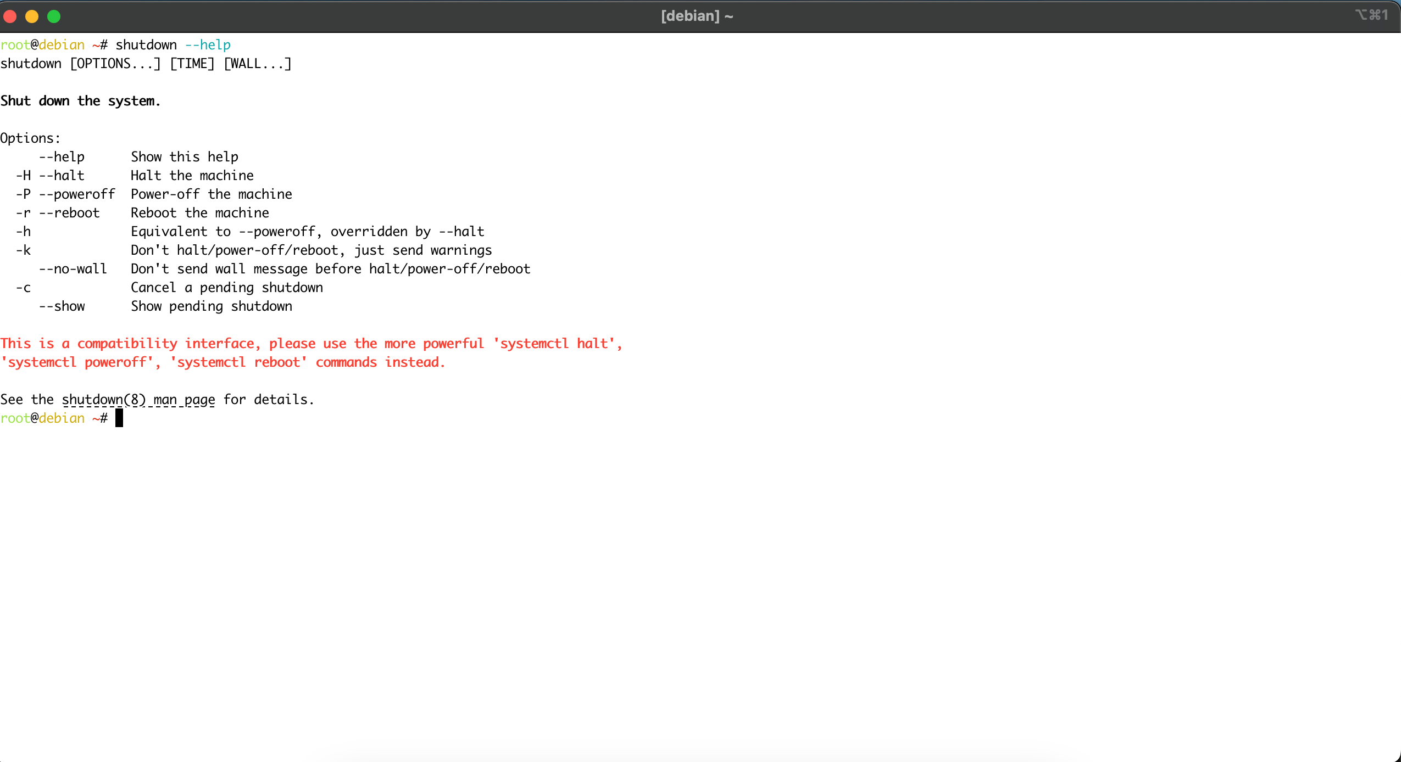Click the '-r --reboot' option
The height and width of the screenshot is (762, 1401).
pyautogui.click(x=58, y=213)
